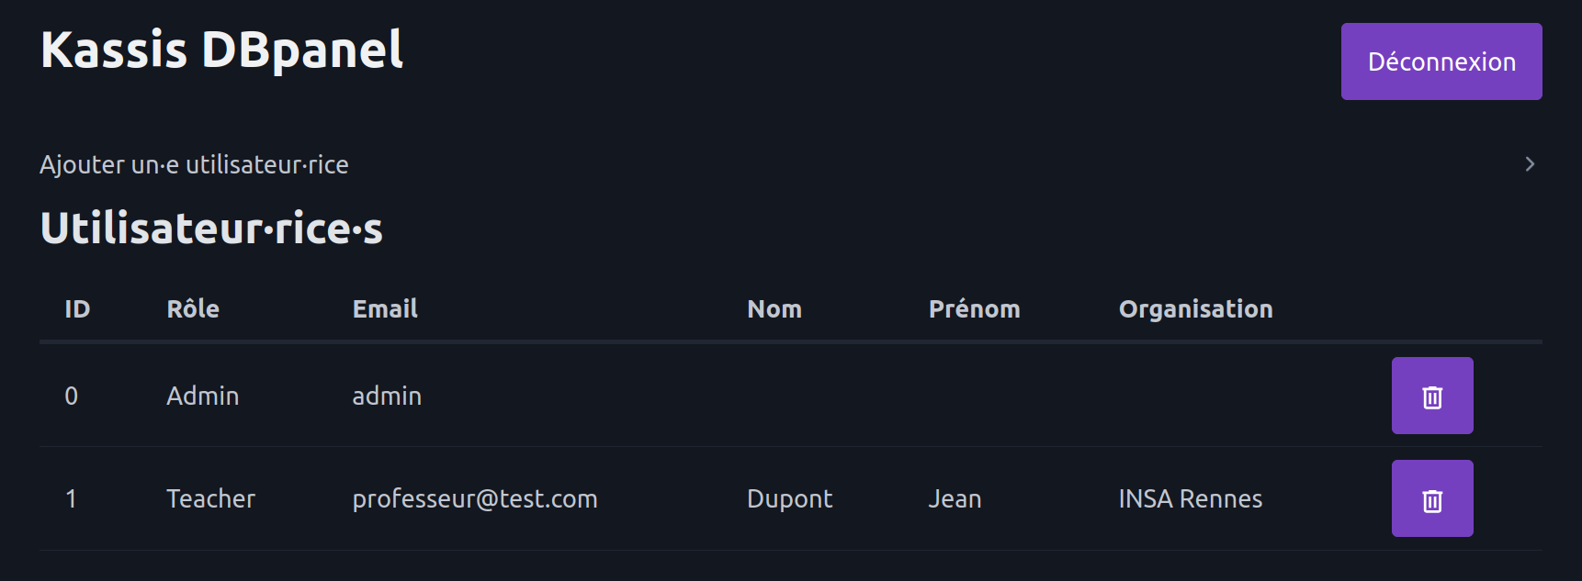The image size is (1582, 581).
Task: Click the Admin role cell
Action: (202, 396)
